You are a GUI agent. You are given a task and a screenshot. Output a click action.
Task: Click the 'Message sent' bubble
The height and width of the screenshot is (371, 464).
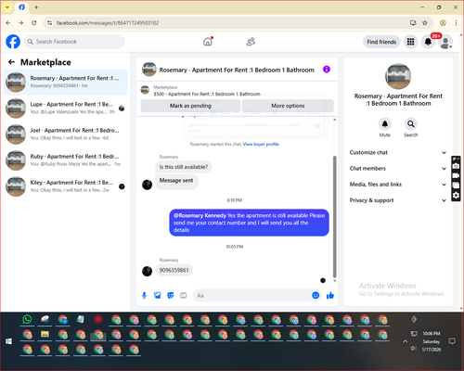click(176, 181)
